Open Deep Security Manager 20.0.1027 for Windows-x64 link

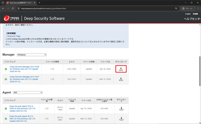click(x=24, y=79)
